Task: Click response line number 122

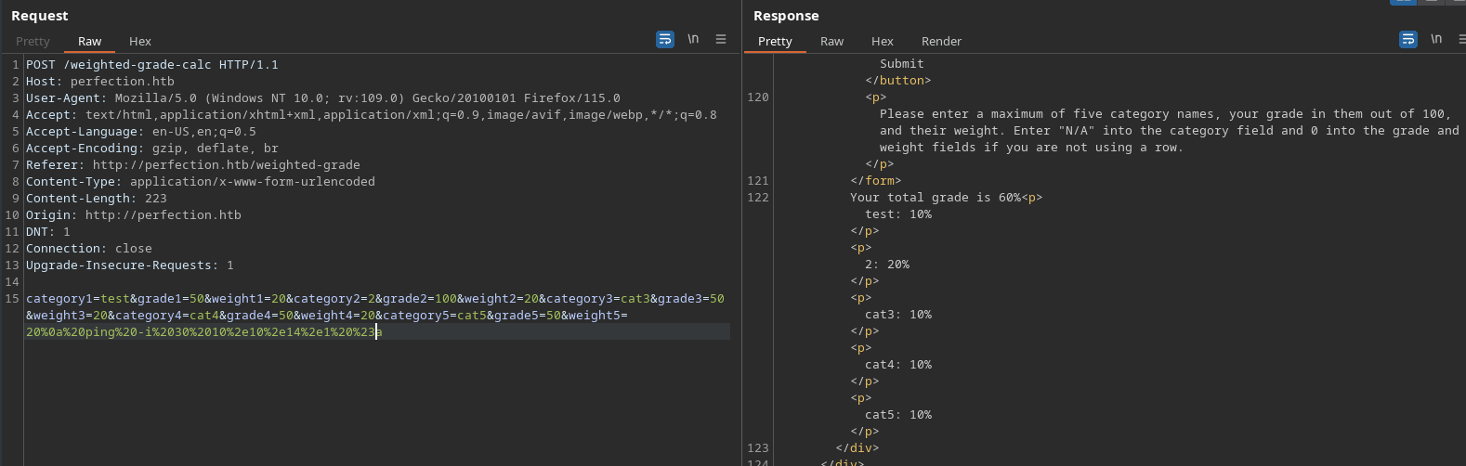Action: 758,197
